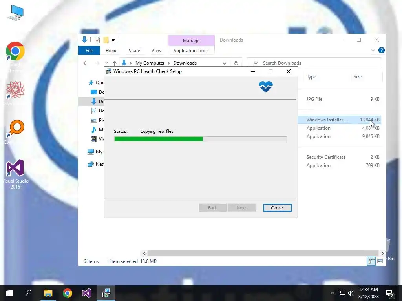
Task: Switch to File Explorer in the taskbar
Action: pos(48,293)
